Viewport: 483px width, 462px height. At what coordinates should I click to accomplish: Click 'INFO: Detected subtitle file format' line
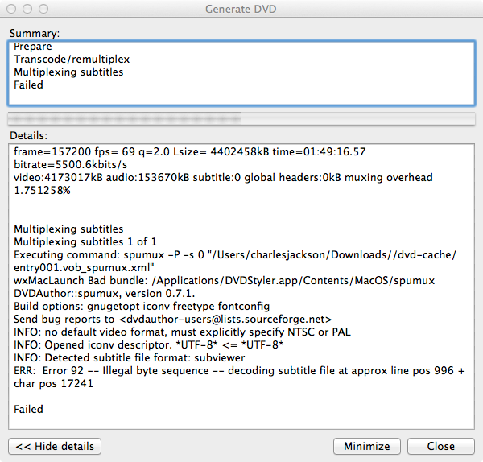(x=130, y=358)
